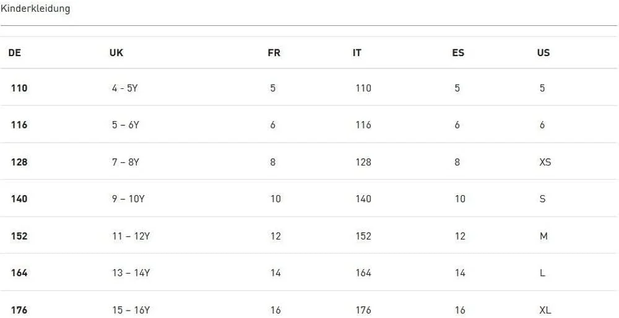The image size is (619, 318).
Task: Select the US size XL cell
Action: (545, 310)
